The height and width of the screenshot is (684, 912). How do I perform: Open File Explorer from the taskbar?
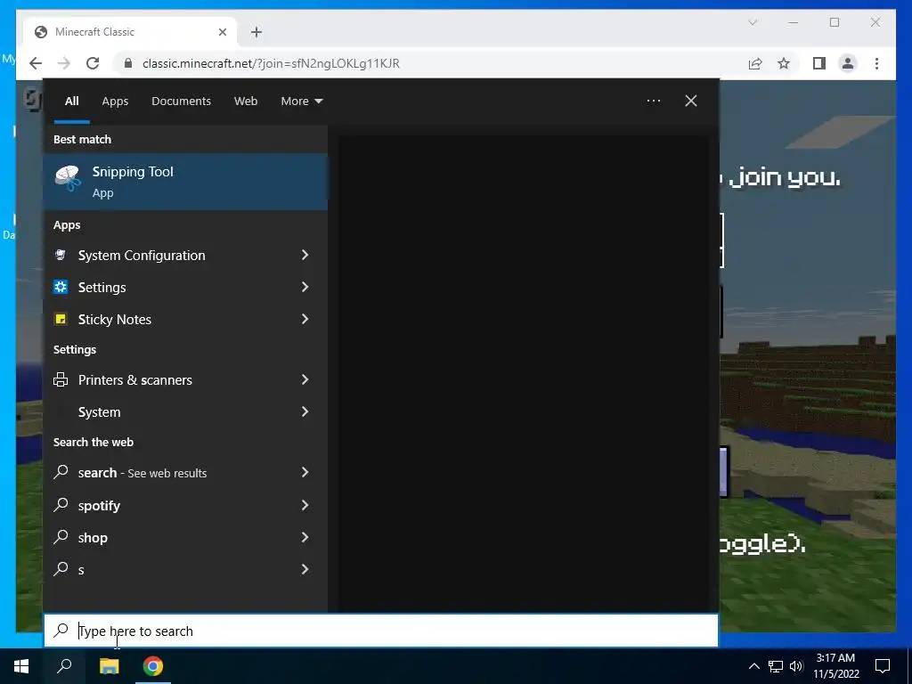(x=109, y=666)
